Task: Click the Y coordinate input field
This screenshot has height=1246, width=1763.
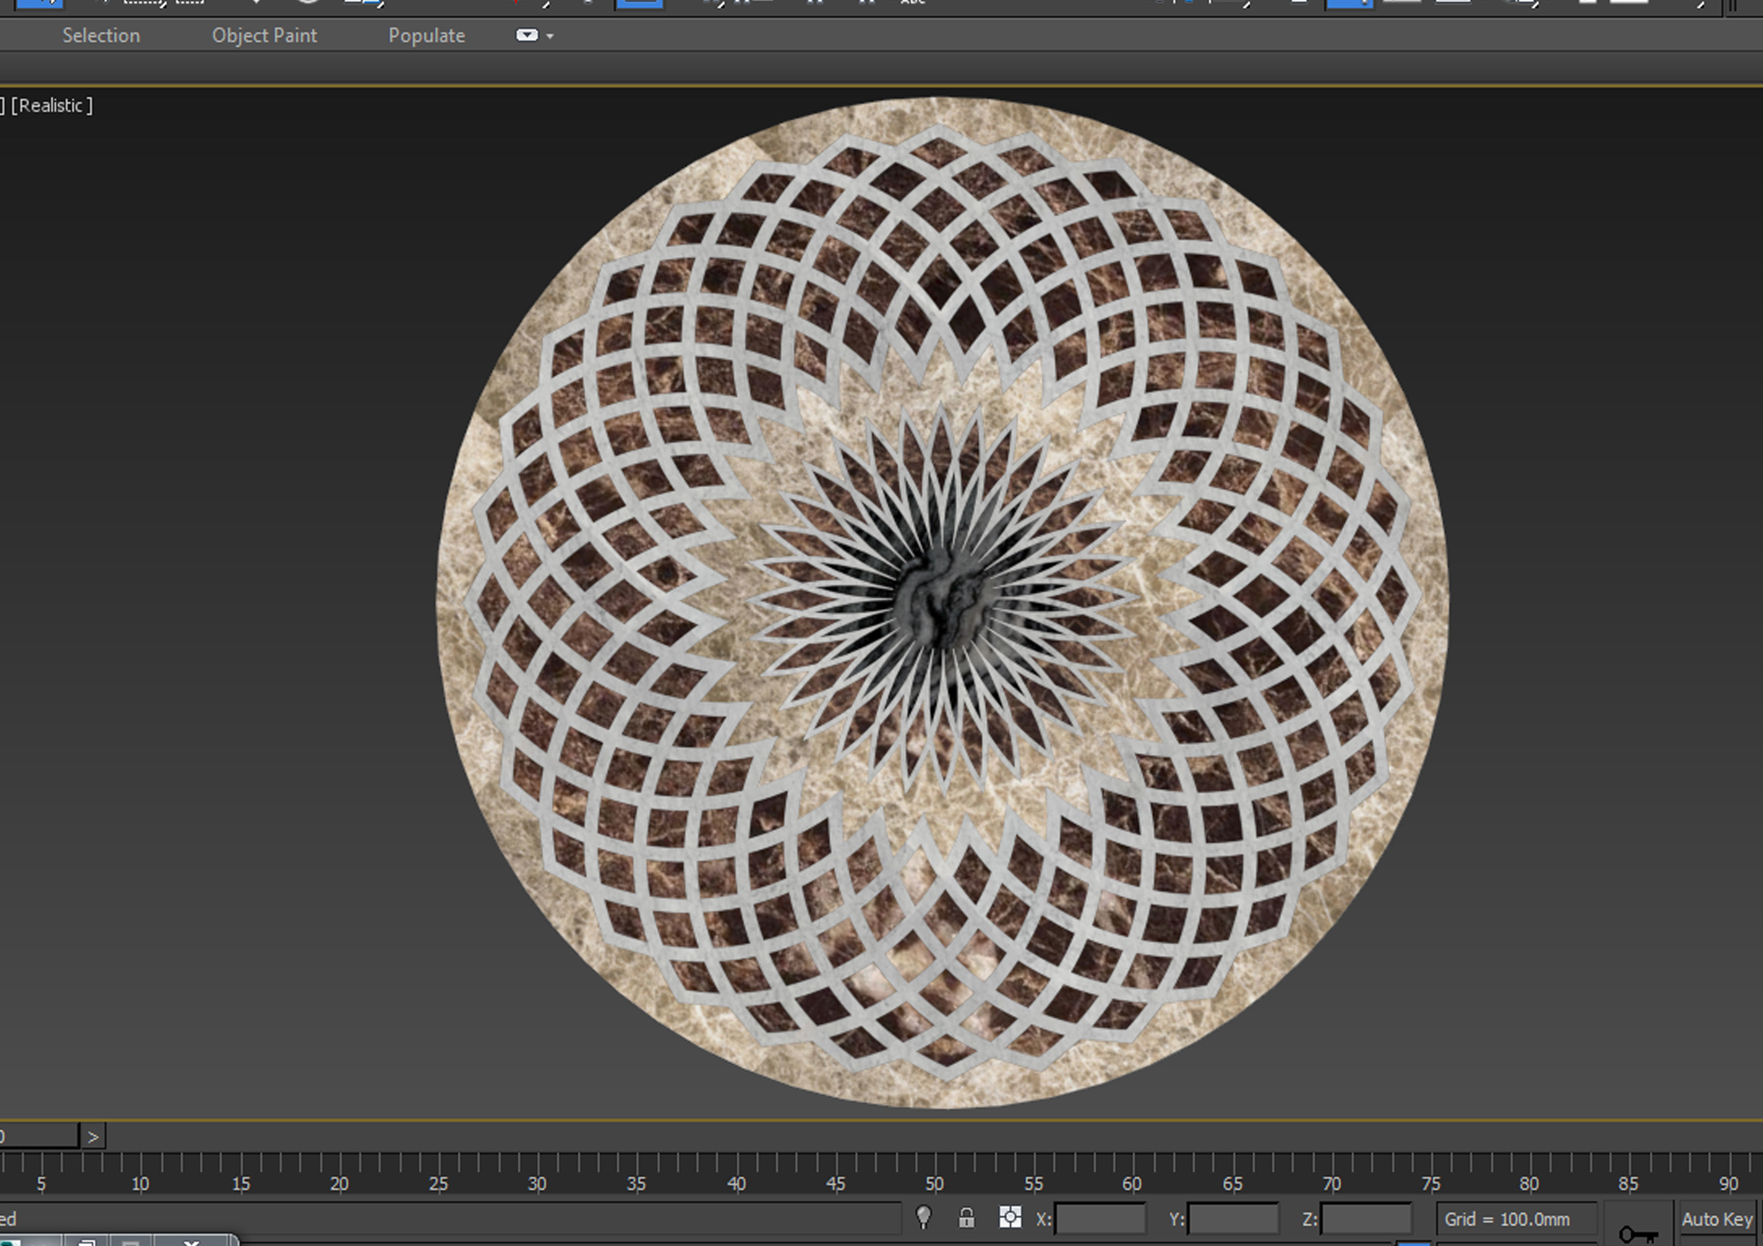Action: point(1233,1219)
